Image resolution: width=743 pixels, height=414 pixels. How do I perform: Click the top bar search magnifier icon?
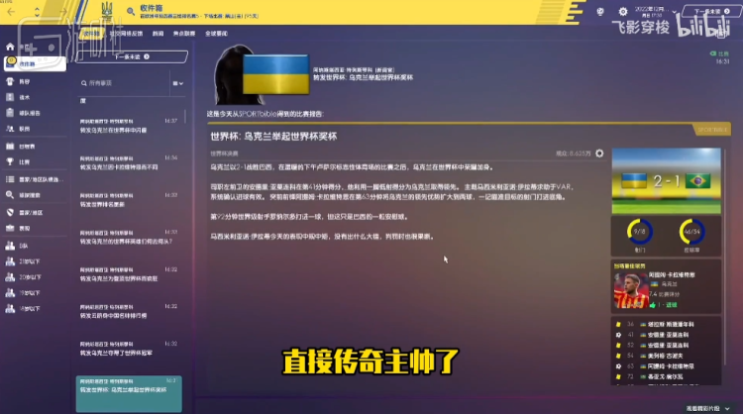pyautogui.click(x=131, y=11)
